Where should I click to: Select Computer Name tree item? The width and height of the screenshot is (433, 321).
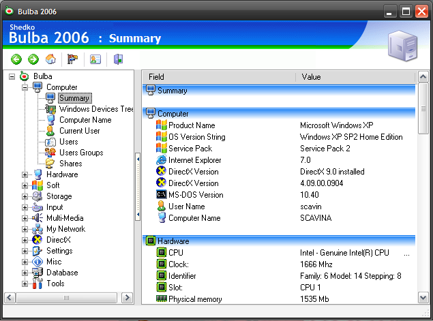[x=85, y=120]
